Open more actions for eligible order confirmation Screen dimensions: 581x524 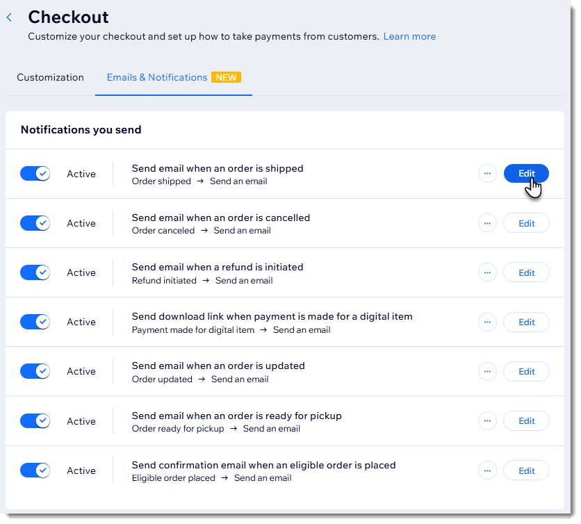(487, 470)
